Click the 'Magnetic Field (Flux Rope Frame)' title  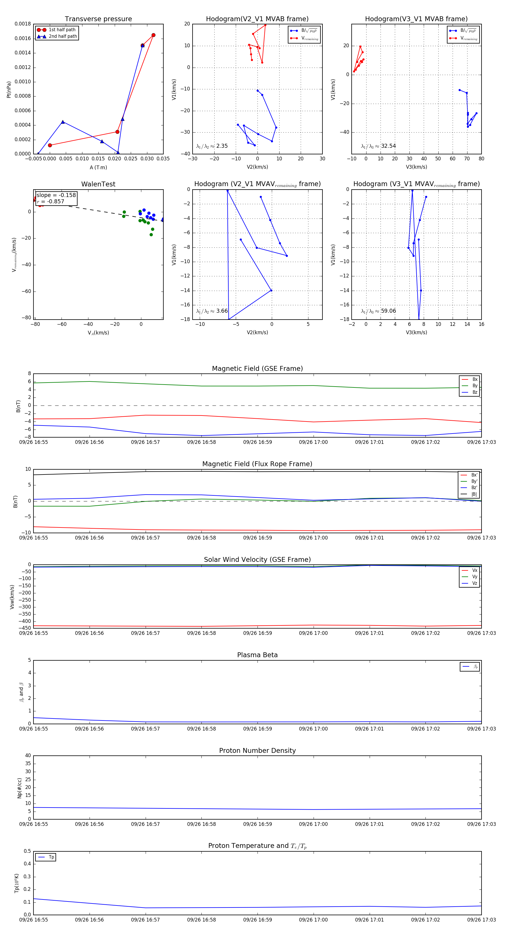257,464
